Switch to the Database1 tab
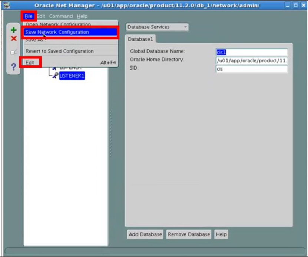 (140, 39)
